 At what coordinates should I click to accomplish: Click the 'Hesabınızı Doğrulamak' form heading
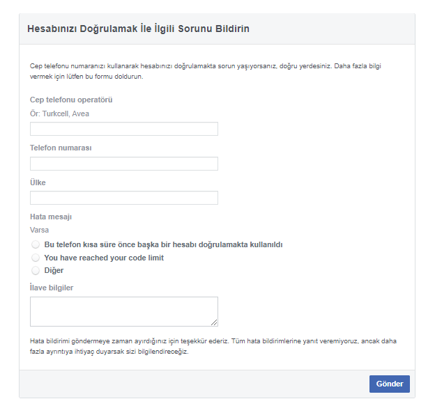point(138,29)
